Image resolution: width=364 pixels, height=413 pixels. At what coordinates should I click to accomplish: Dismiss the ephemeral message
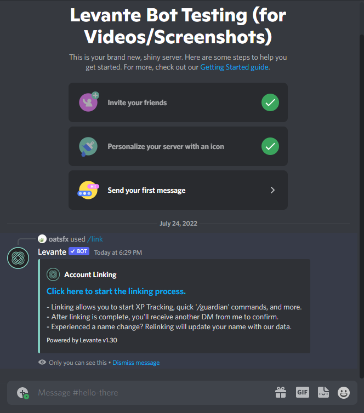136,363
